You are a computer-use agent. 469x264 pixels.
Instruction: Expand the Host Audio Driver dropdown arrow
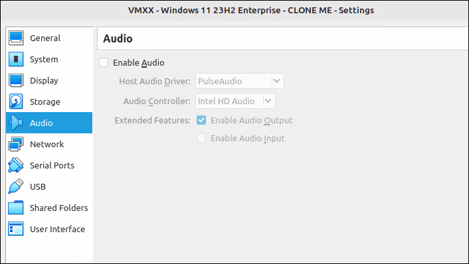[x=276, y=81]
